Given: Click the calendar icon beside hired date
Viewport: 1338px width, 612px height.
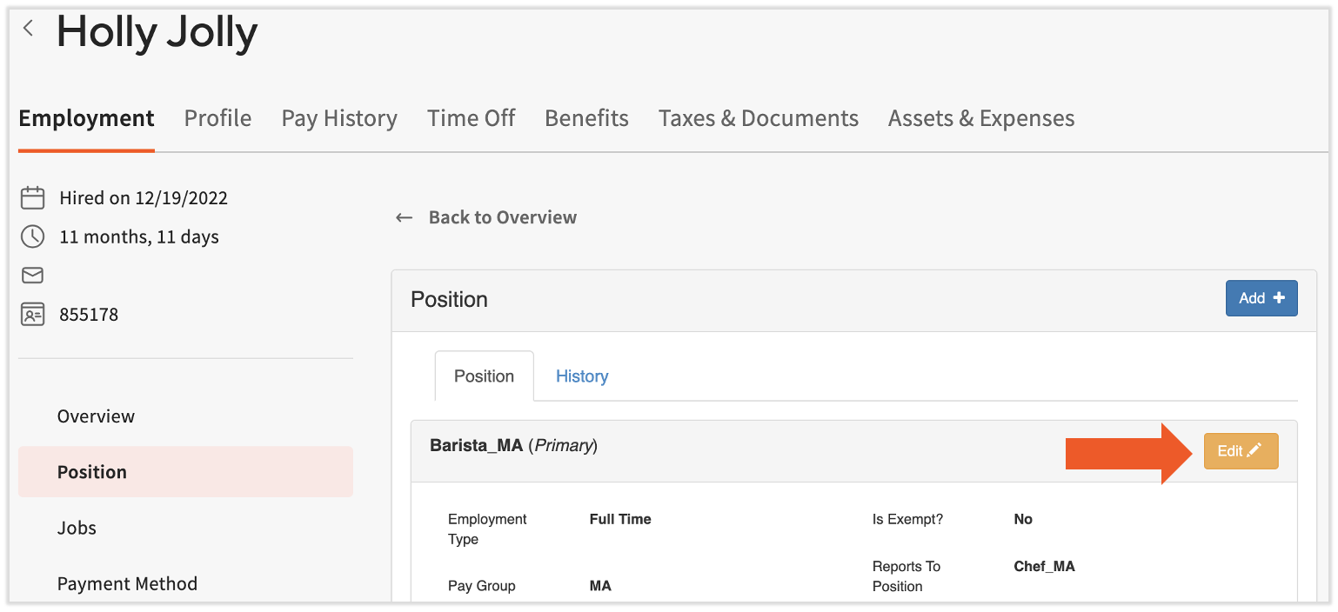Looking at the screenshot, I should (x=32, y=197).
